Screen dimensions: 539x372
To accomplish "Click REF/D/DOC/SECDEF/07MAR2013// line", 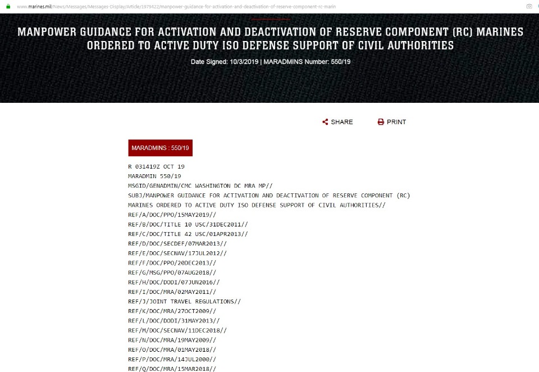I will [177, 244].
